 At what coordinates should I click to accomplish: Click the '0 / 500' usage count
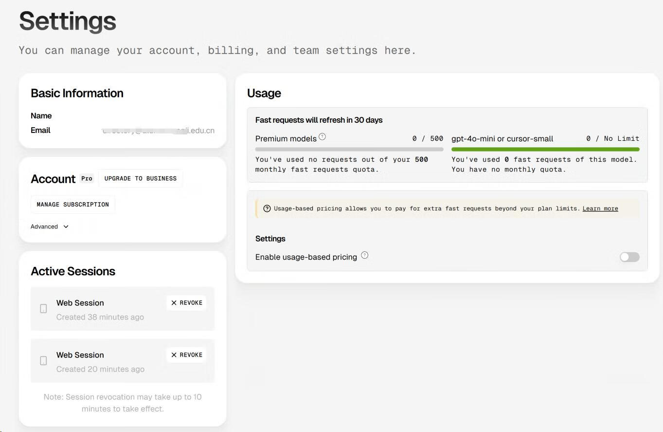(428, 139)
